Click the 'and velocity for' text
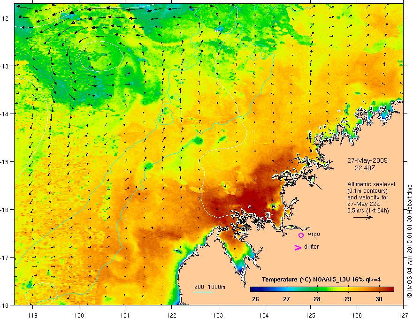This screenshot has width=413, height=319. tap(367, 197)
